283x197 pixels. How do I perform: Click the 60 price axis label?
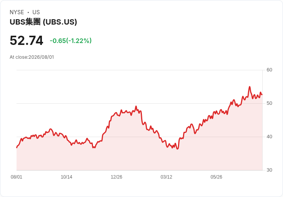pos(269,70)
